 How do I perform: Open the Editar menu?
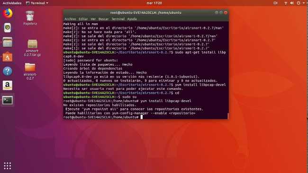coord(83,19)
